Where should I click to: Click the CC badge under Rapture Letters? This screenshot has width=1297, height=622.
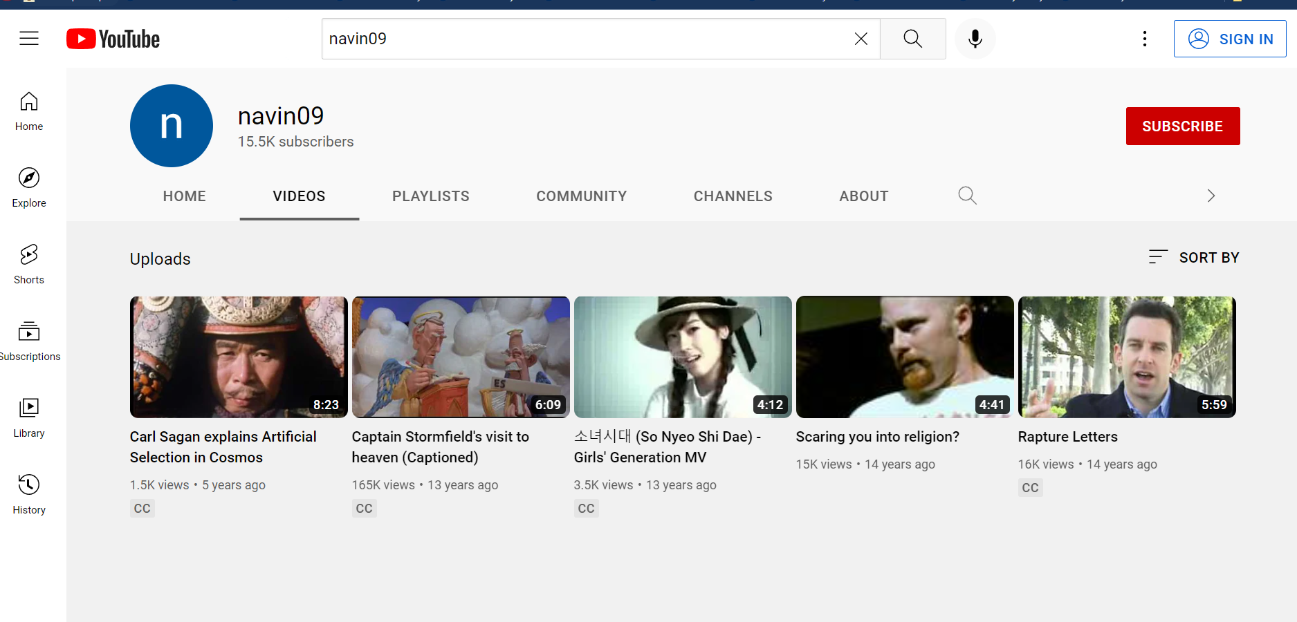[x=1030, y=488]
